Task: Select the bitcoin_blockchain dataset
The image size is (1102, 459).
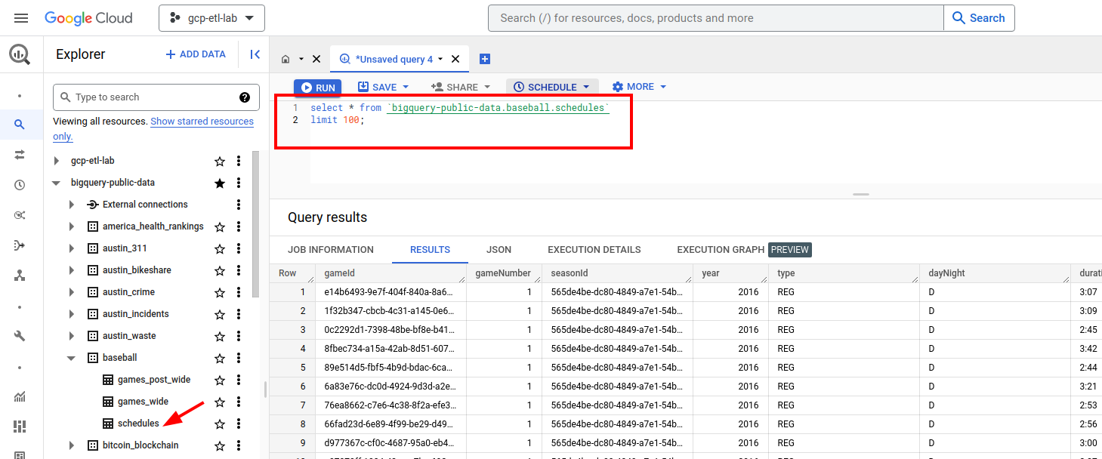Action: [140, 445]
